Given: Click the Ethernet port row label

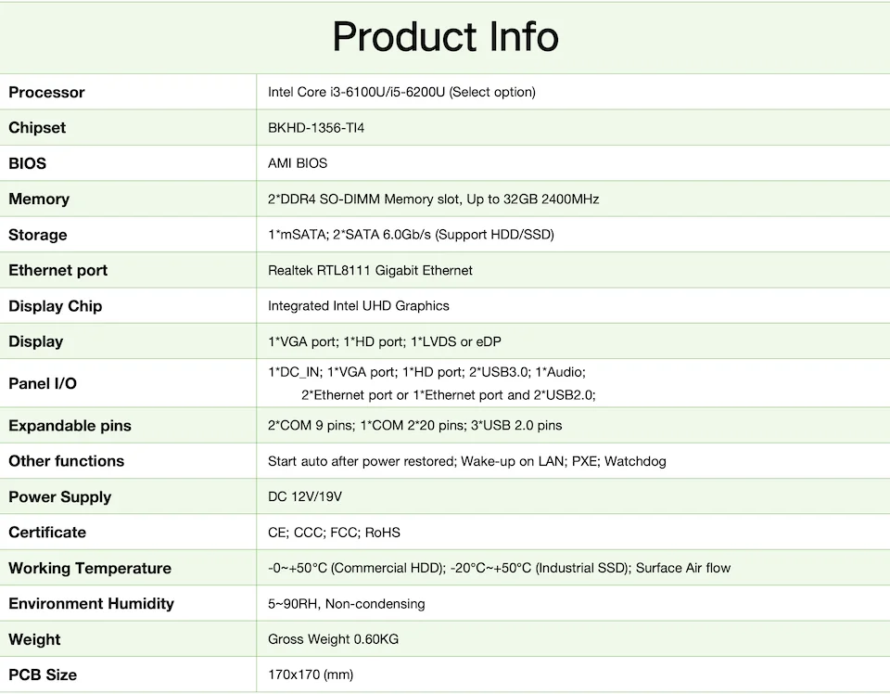Looking at the screenshot, I should point(57,270).
